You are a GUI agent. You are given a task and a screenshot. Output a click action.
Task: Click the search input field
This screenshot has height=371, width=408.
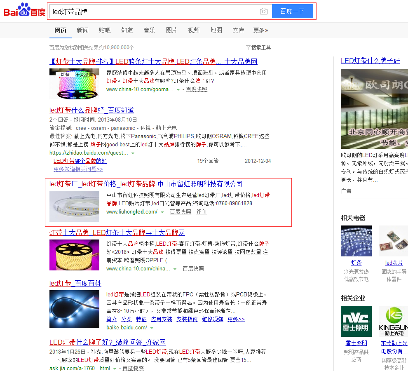[152, 12]
